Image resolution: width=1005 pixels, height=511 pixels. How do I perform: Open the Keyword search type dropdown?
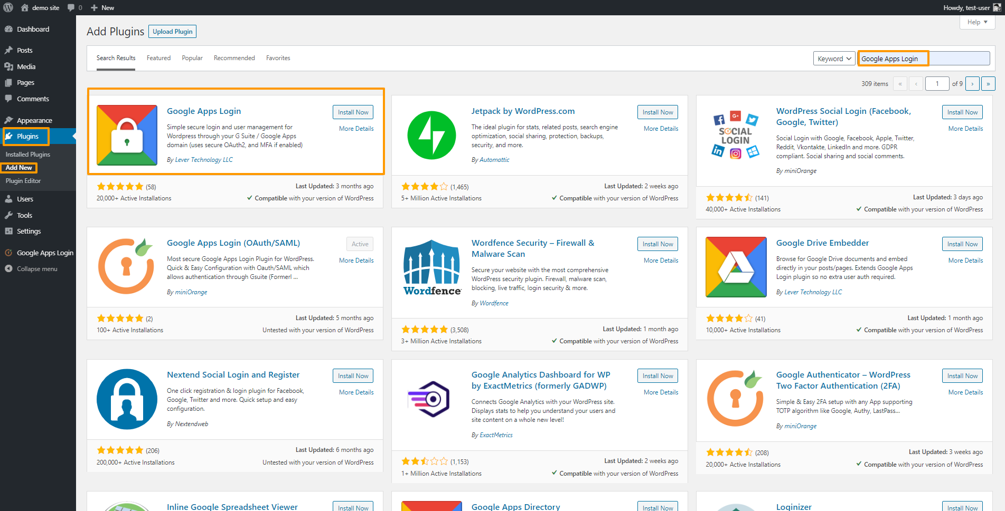[x=834, y=59]
